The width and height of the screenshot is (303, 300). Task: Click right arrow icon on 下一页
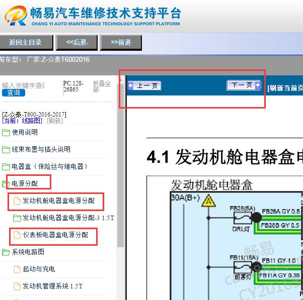coord(258,85)
